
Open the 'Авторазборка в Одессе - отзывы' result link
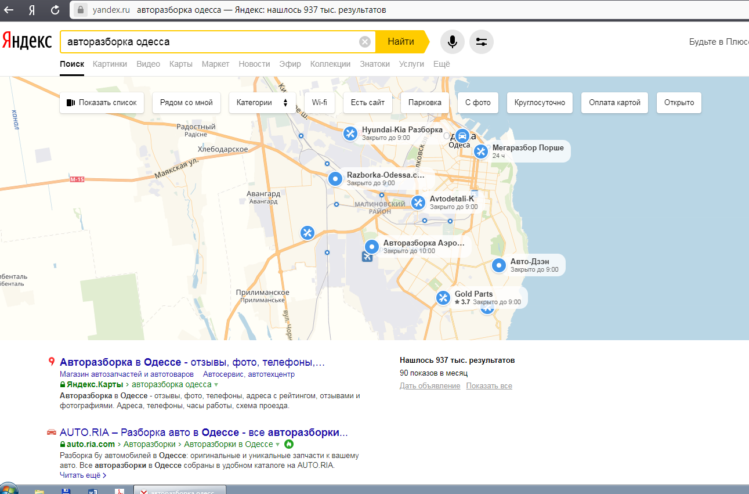pos(192,363)
